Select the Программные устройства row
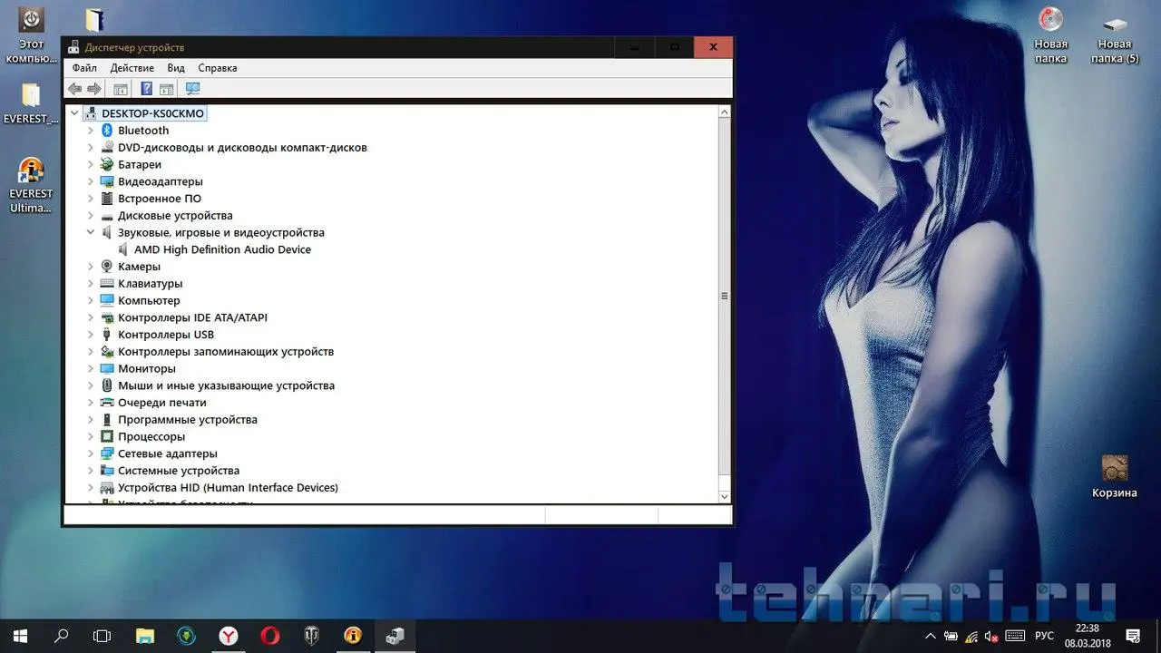The width and height of the screenshot is (1161, 653). pos(188,420)
